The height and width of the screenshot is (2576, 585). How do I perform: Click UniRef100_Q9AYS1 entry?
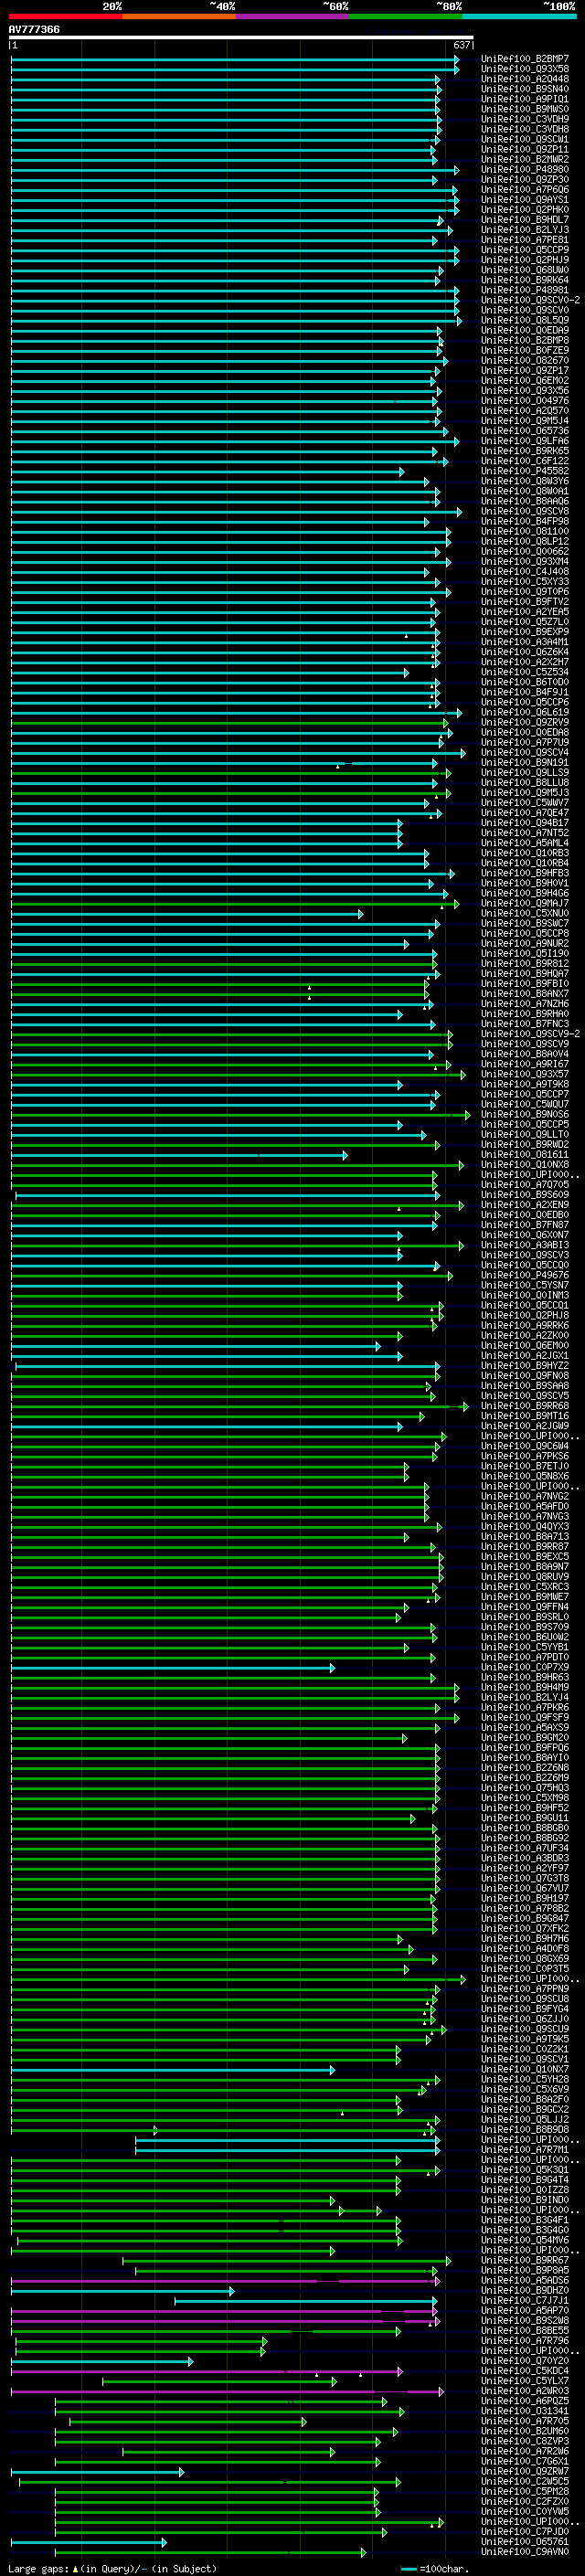click(524, 200)
